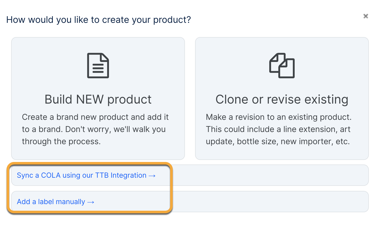Click "update, bottle size, new importer" text line
The width and height of the screenshot is (380, 230).
[278, 141]
